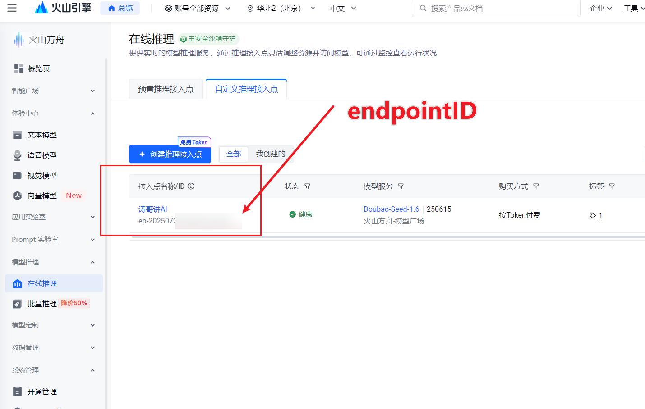This screenshot has height=409, width=645.
Task: Open the 中文 language dropdown
Action: pyautogui.click(x=343, y=9)
